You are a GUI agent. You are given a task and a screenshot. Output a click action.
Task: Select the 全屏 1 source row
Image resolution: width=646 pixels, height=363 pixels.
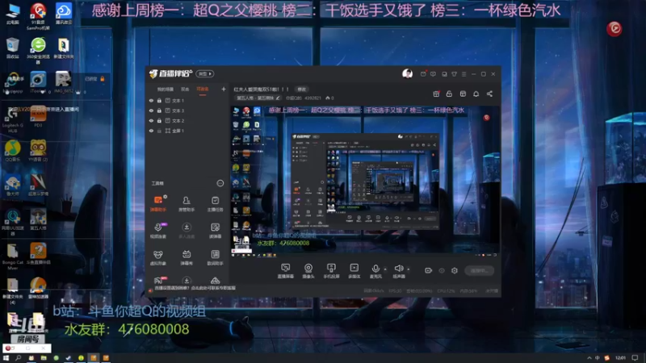(x=187, y=131)
